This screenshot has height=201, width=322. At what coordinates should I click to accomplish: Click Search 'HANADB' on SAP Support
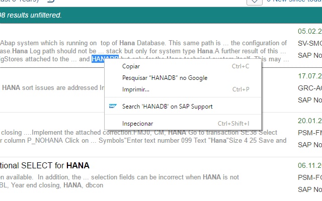pos(183,106)
